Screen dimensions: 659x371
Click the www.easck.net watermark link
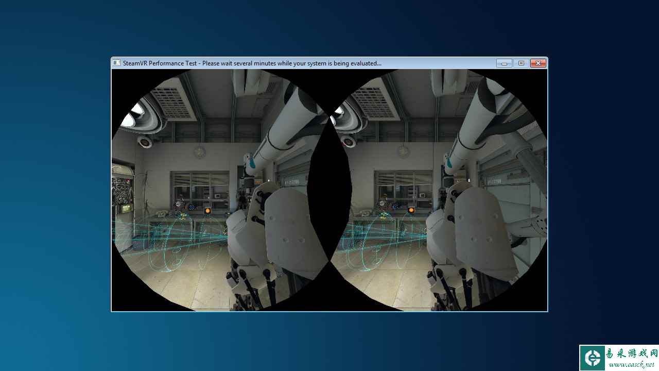tap(631, 364)
